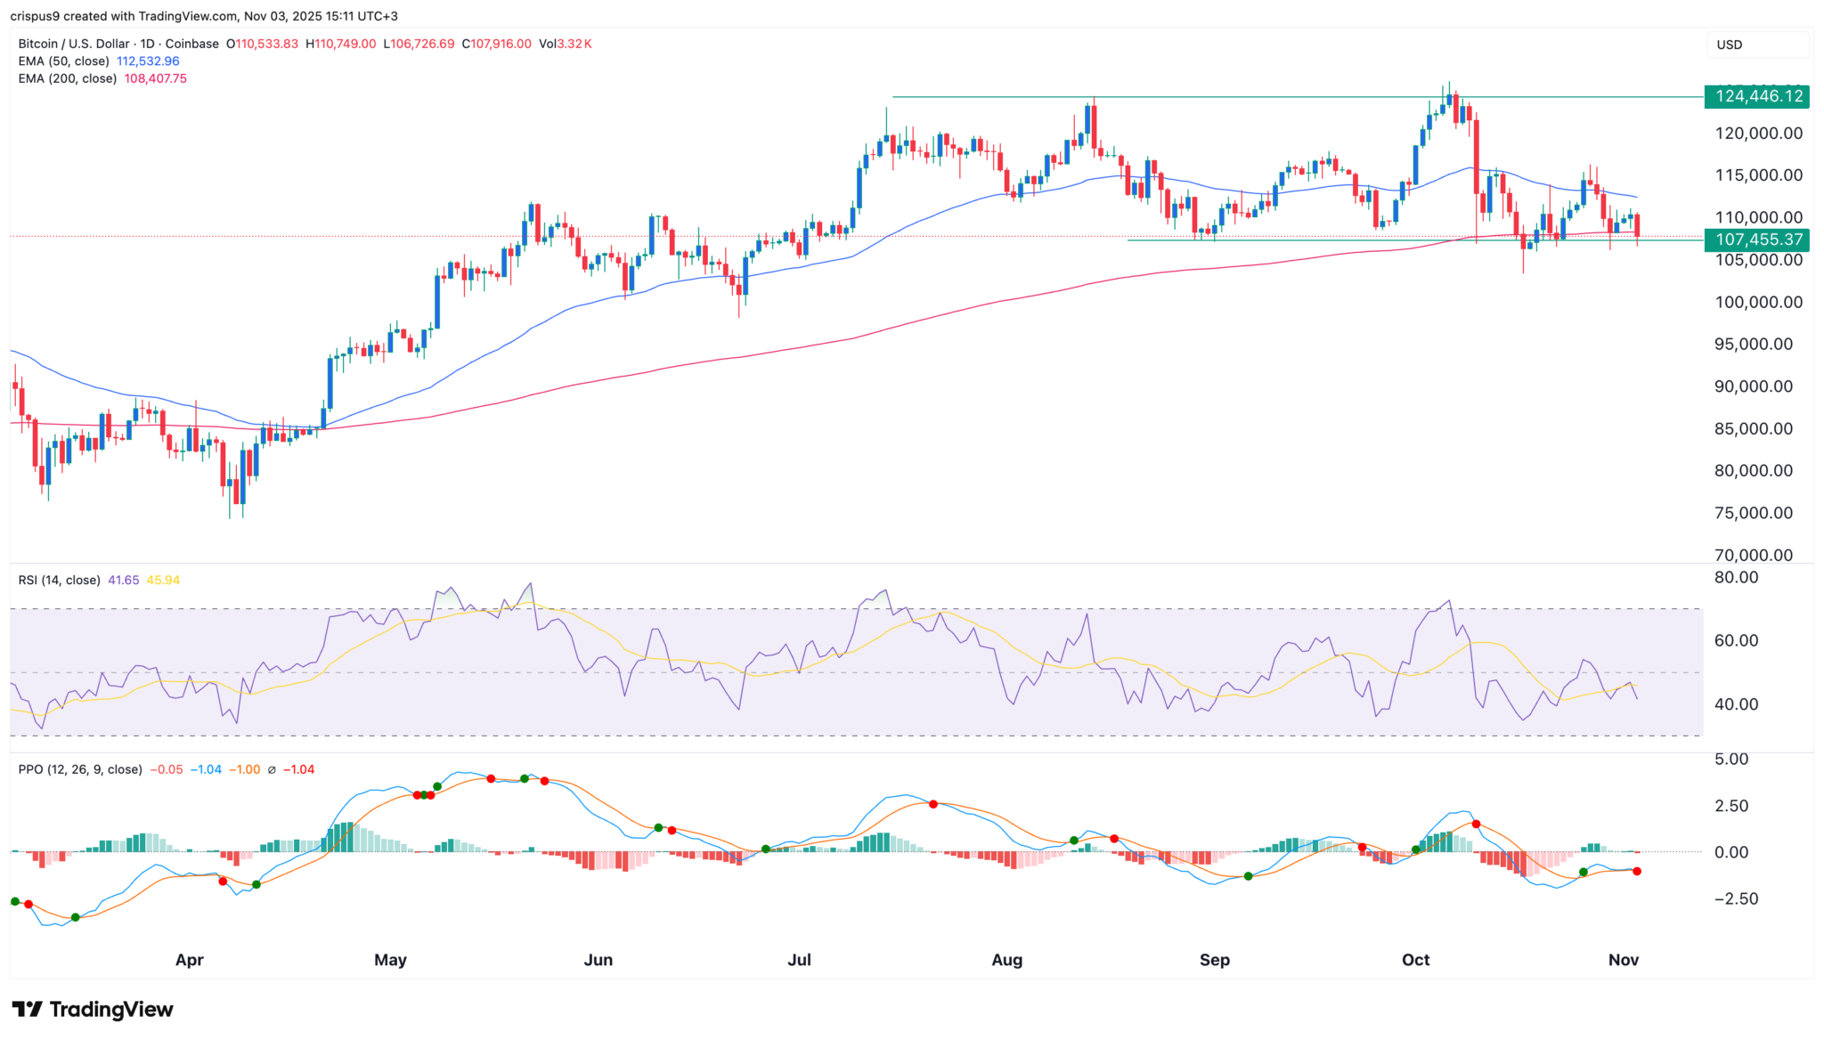Open the USD currency selector

(x=1756, y=45)
